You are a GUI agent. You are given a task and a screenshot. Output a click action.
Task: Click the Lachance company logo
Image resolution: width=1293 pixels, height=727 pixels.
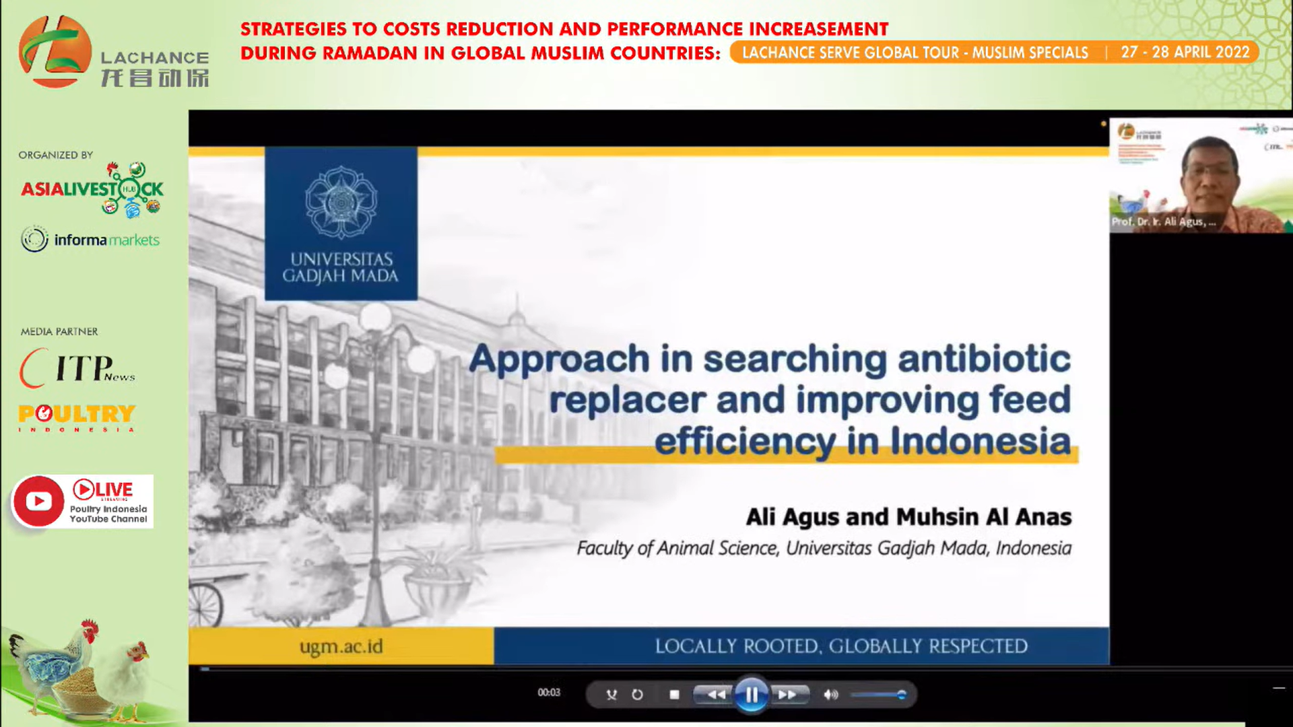[55, 52]
